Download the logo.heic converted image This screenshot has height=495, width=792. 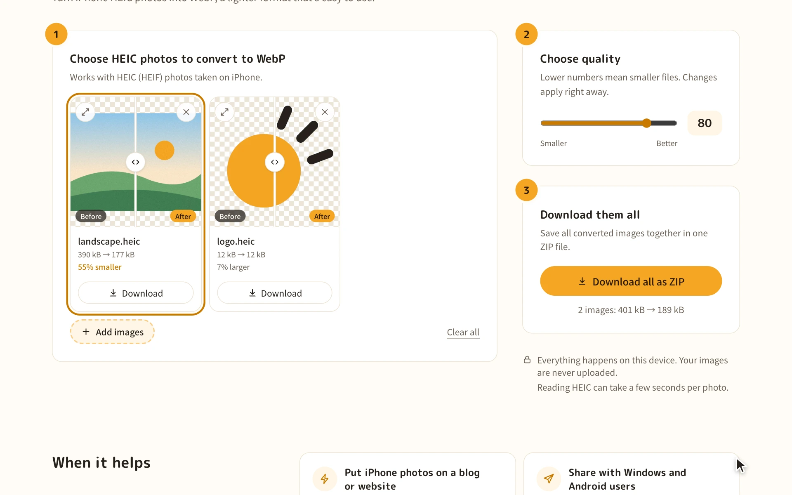tap(275, 293)
